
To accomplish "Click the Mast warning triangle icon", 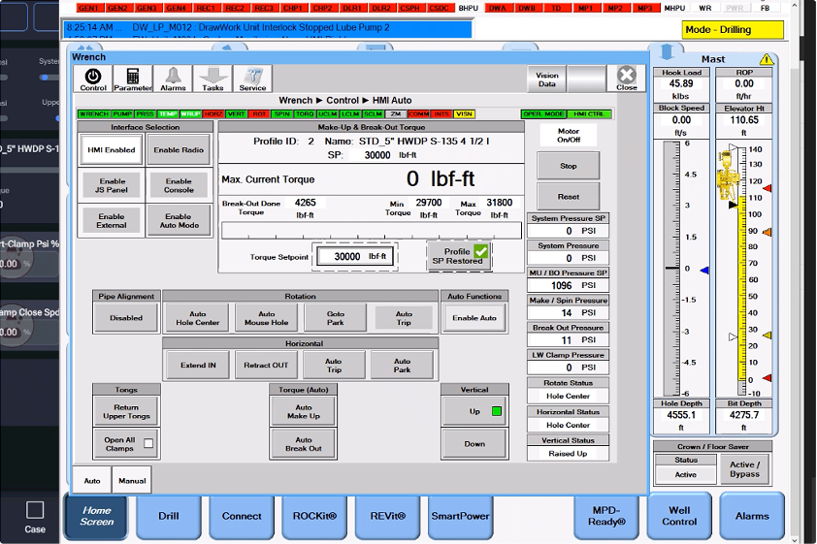I will point(767,59).
